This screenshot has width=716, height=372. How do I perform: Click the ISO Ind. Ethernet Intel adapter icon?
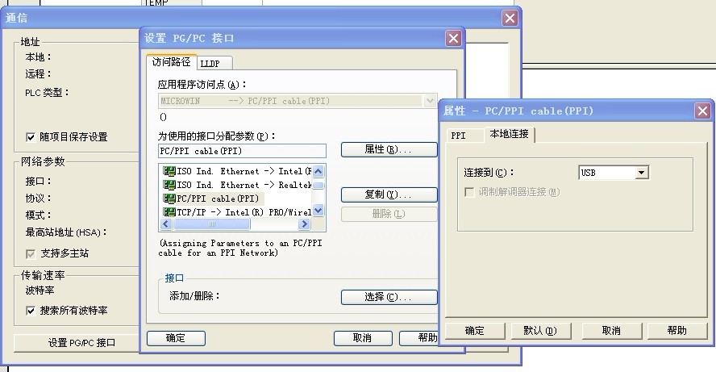[x=169, y=171]
